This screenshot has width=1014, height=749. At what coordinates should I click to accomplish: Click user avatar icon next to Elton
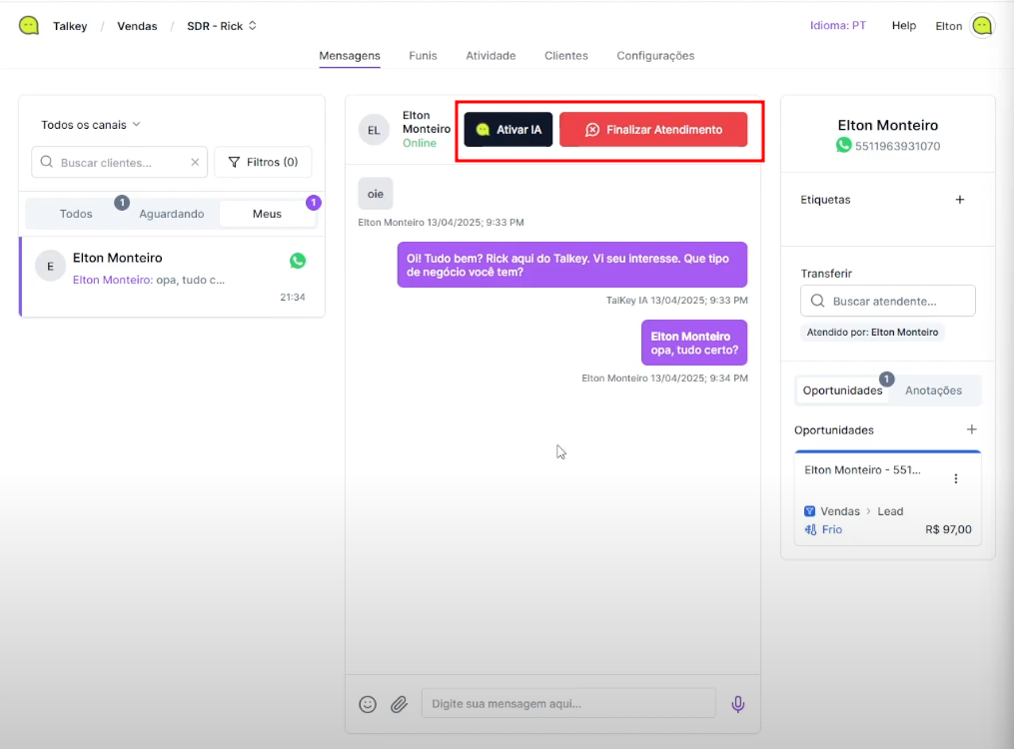[982, 26]
